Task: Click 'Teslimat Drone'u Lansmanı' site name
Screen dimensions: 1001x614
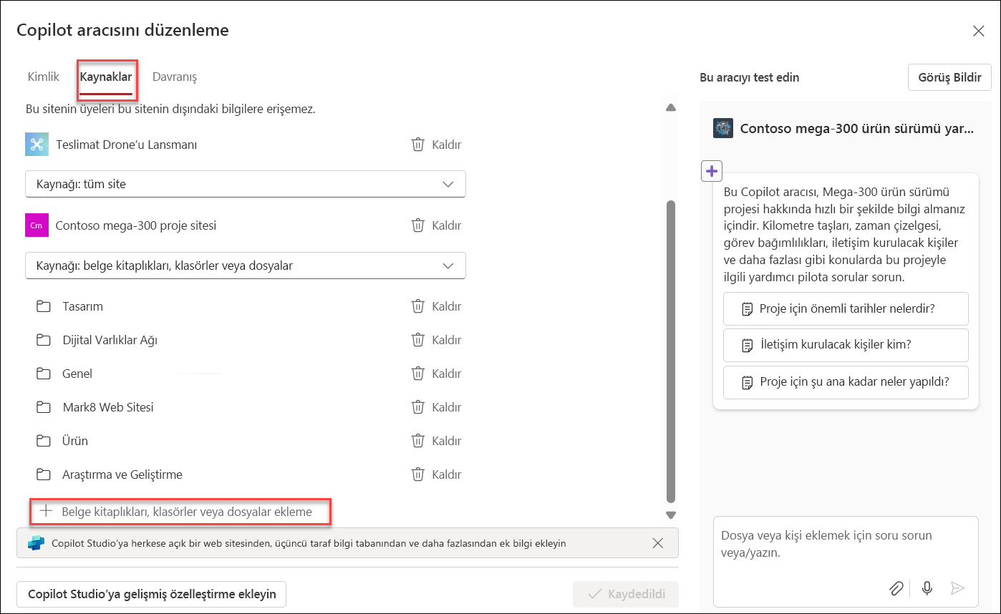Action: click(127, 145)
